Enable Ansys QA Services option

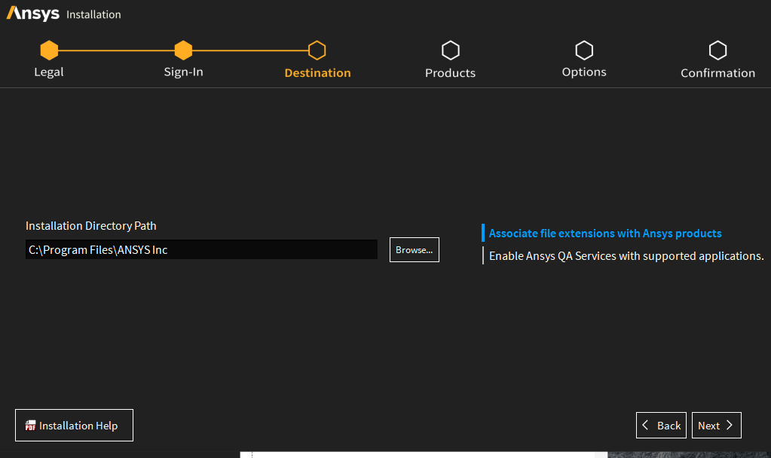pos(626,256)
